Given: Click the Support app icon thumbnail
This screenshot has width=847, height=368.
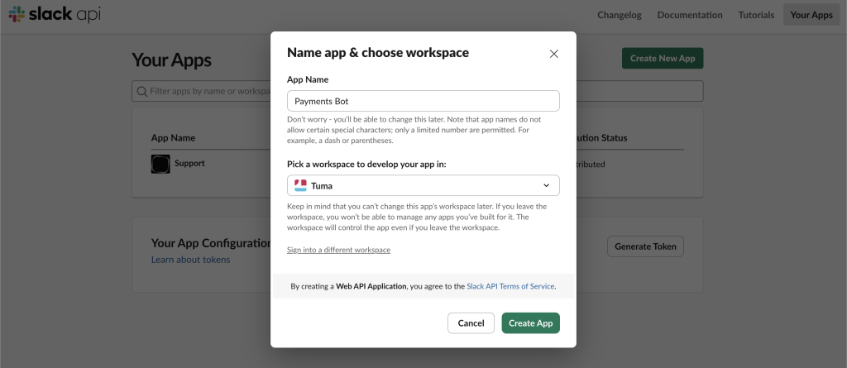Looking at the screenshot, I should click(x=160, y=164).
